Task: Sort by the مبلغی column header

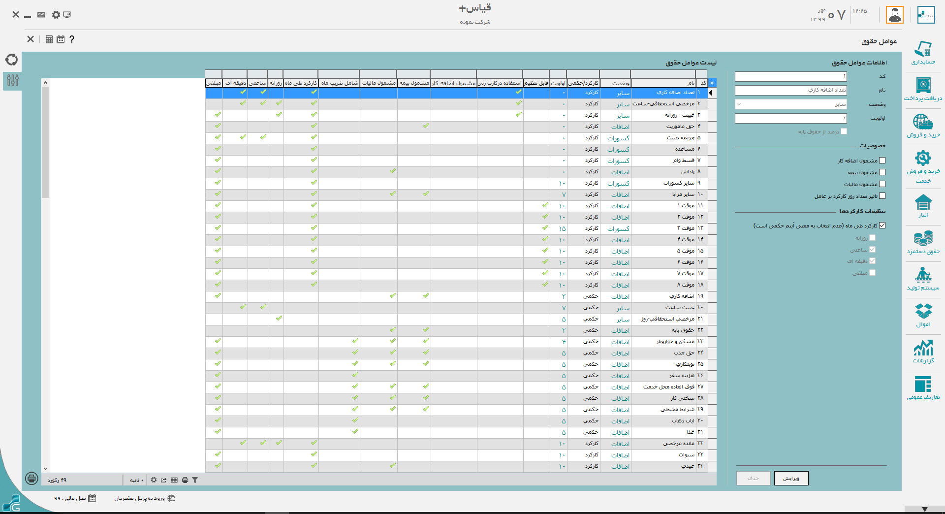Action: (214, 83)
